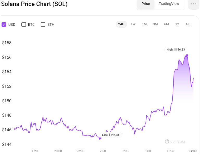The image size is (201, 155).
Task: Enable the BTC currency checkbox
Action: [24, 24]
